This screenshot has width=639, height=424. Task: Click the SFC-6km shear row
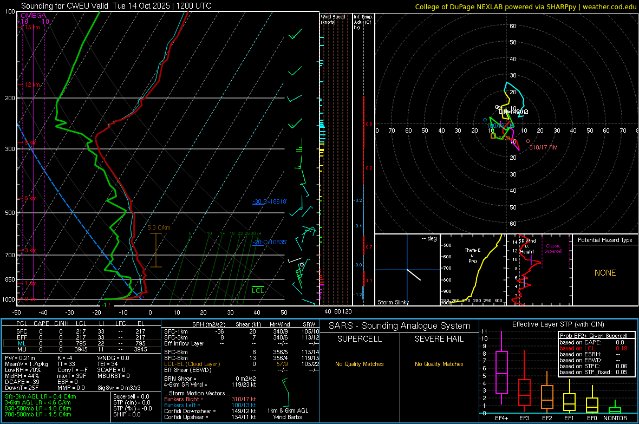242,352
